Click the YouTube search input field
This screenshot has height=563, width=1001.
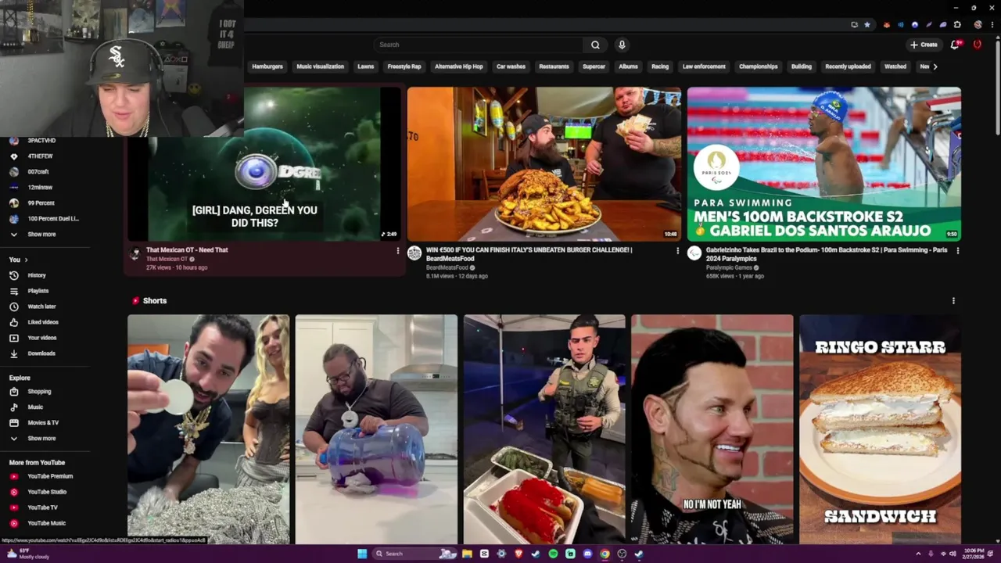tap(479, 45)
